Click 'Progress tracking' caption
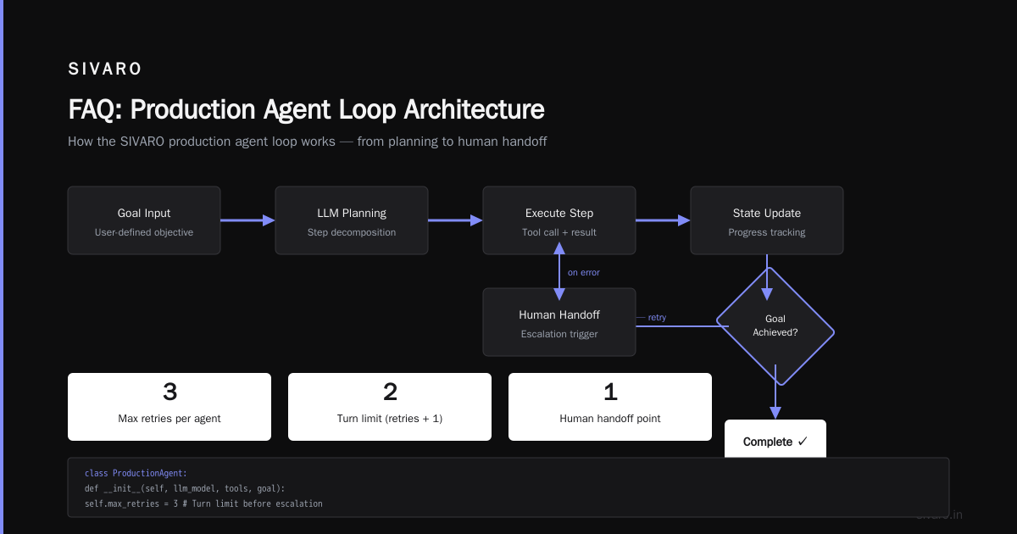Image resolution: width=1017 pixels, height=534 pixels. (x=767, y=232)
